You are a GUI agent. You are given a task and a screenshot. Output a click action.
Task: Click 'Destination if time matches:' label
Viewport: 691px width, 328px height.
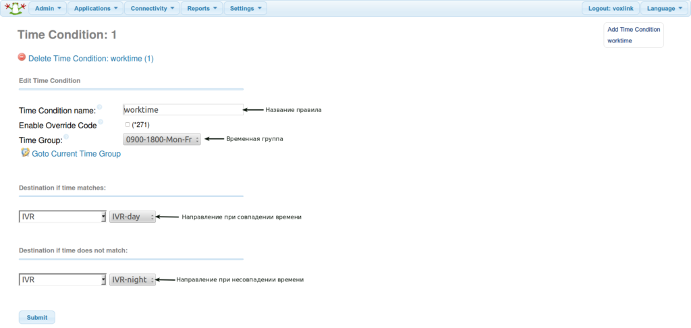(62, 188)
